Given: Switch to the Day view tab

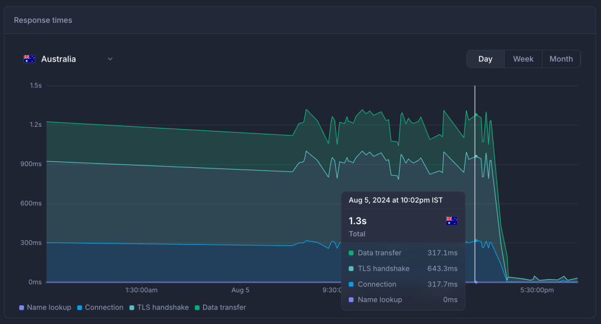Looking at the screenshot, I should [x=485, y=59].
